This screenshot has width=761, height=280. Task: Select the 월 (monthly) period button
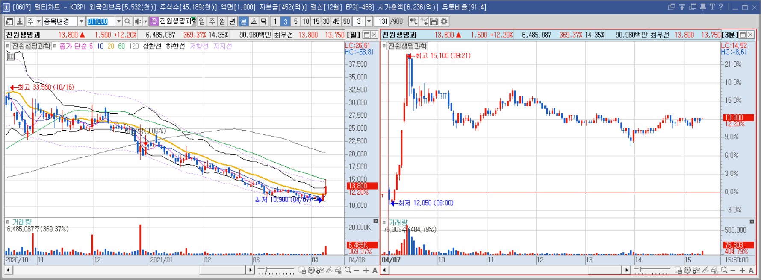(222, 21)
